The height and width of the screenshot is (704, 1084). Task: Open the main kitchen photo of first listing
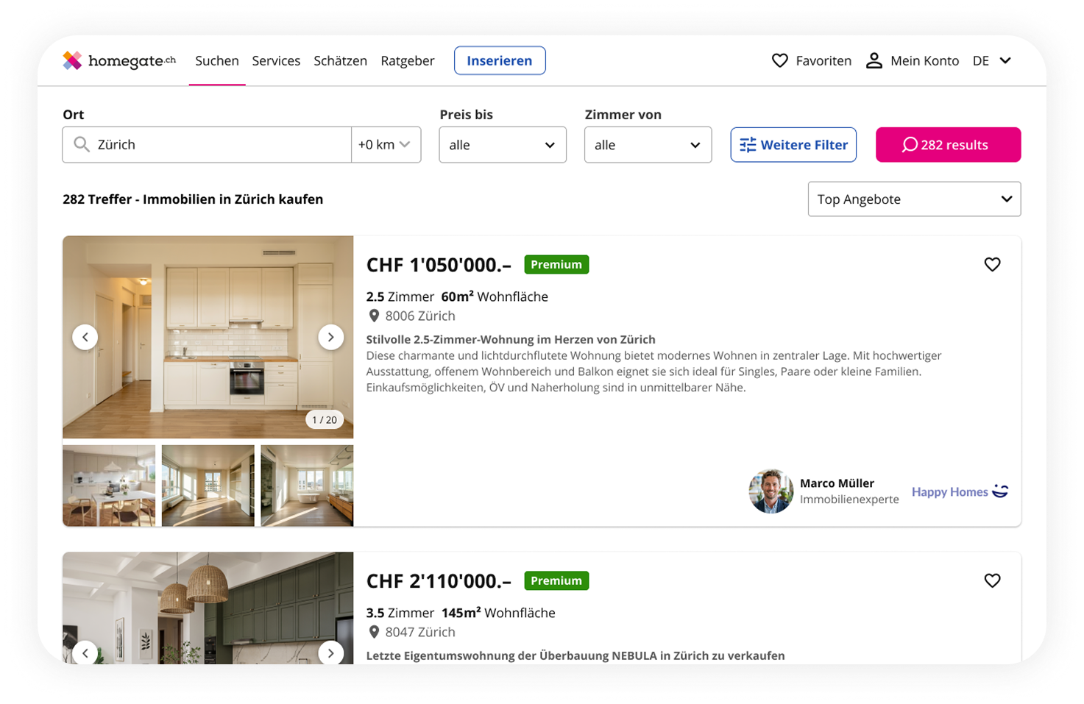pyautogui.click(x=208, y=337)
